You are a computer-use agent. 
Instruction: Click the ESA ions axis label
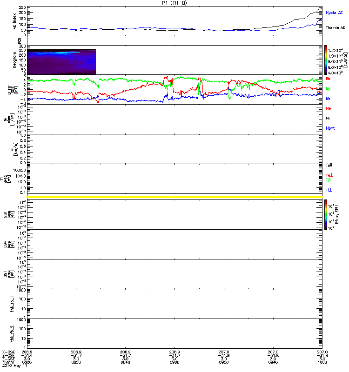click(x=8, y=245)
